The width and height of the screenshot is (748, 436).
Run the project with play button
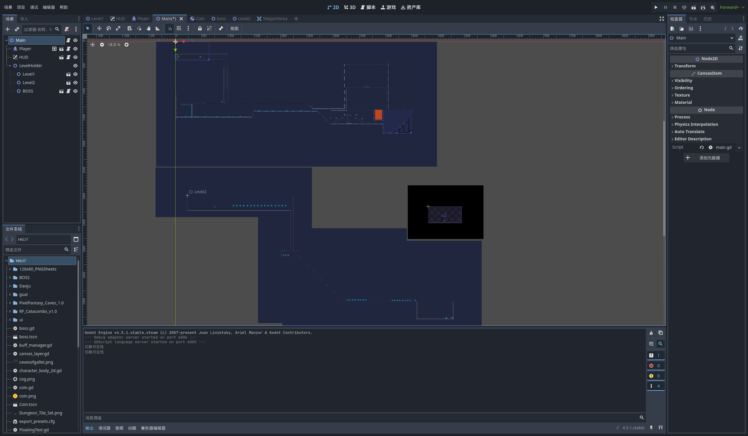pos(656,7)
